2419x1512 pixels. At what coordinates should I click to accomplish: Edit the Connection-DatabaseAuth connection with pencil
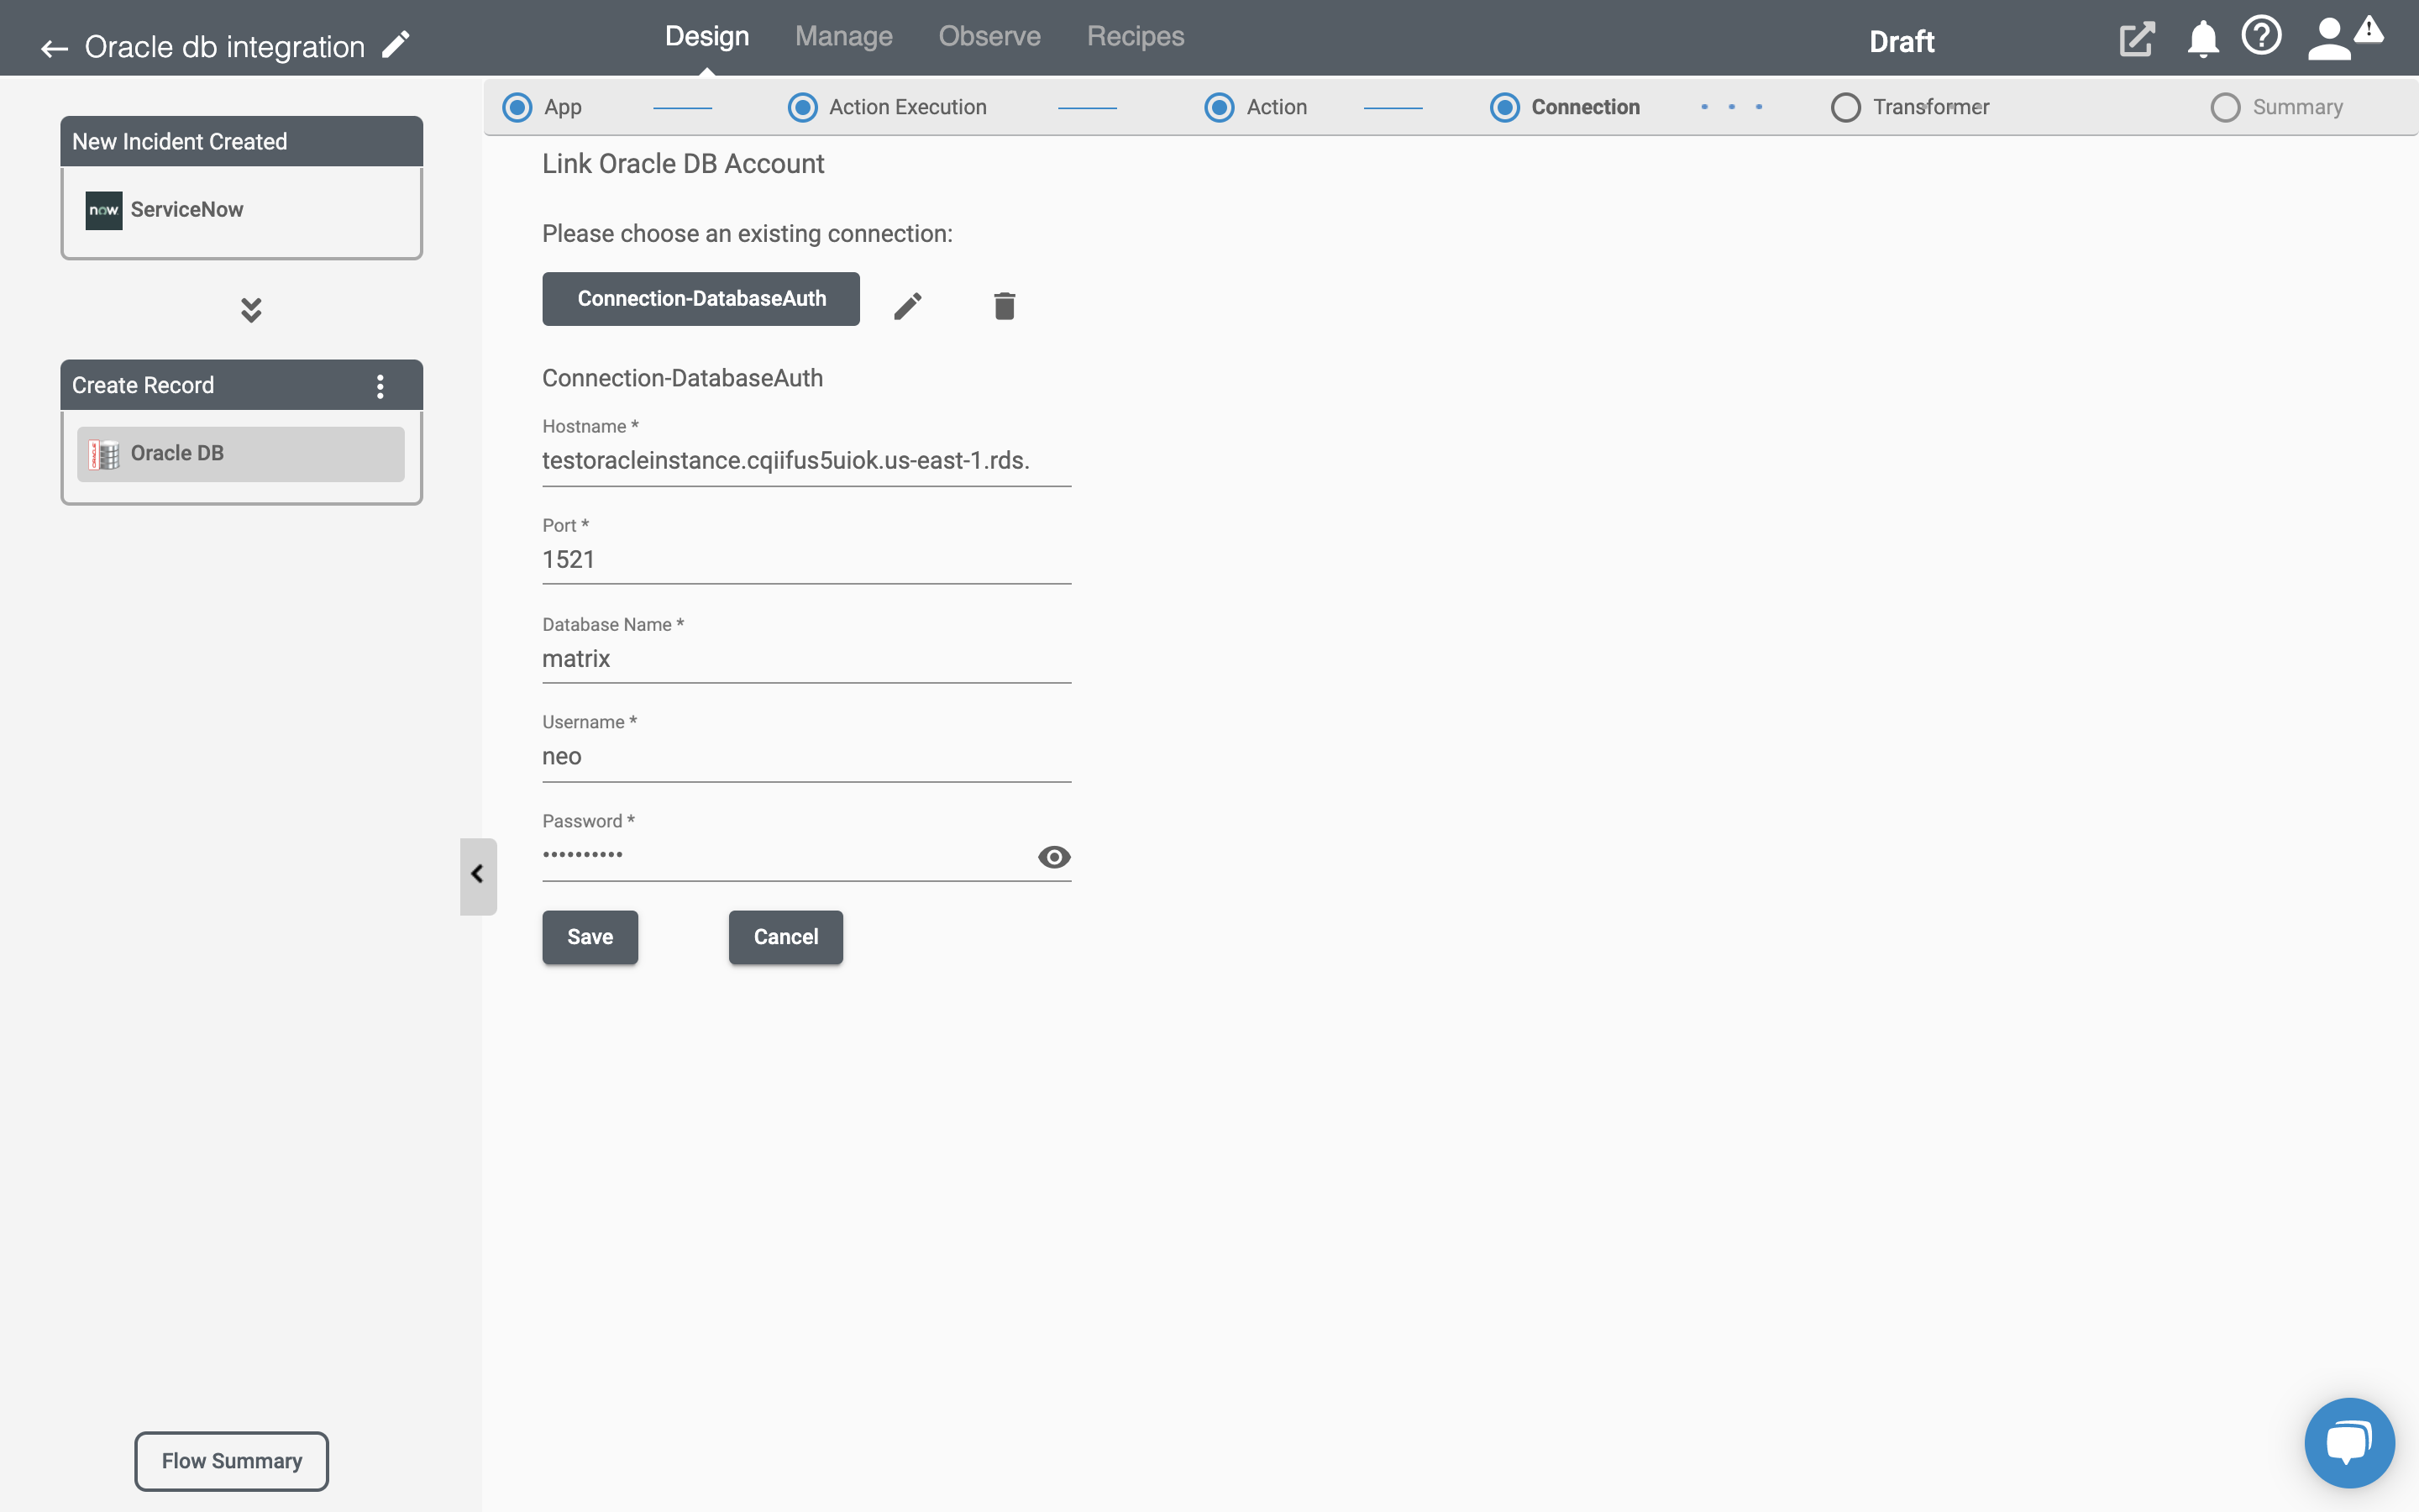tap(908, 306)
